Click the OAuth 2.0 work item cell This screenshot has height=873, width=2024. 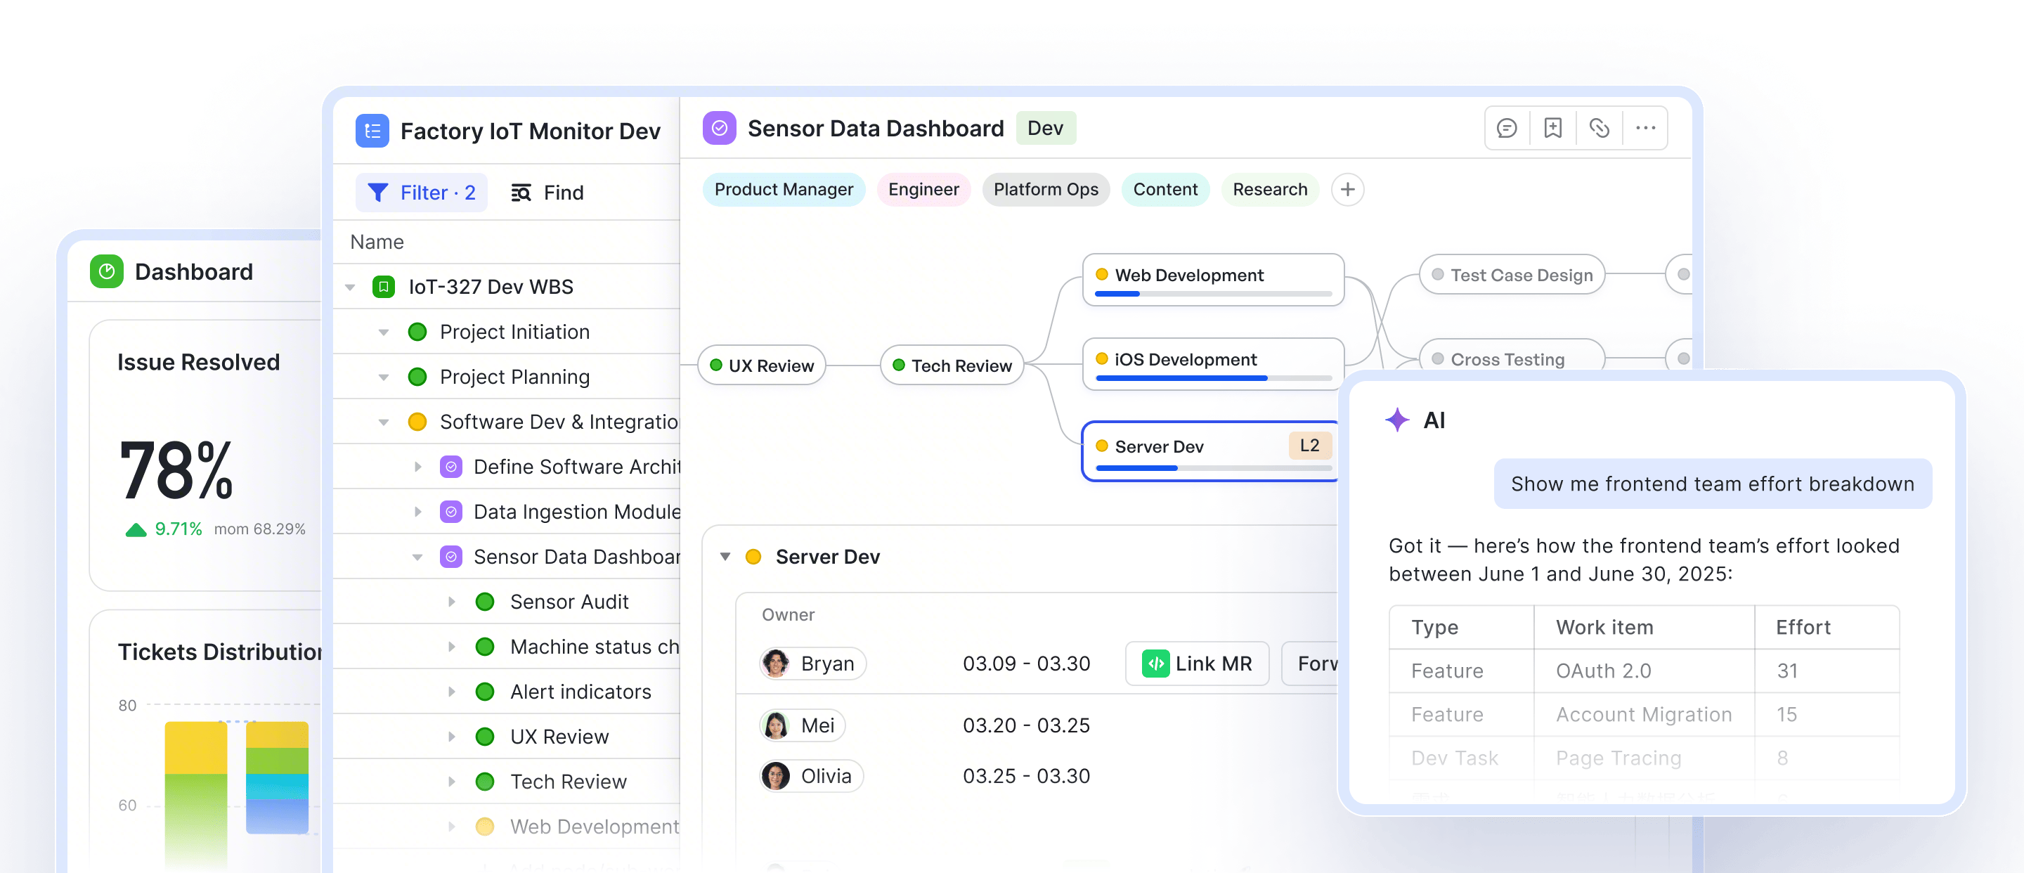coord(1644,671)
